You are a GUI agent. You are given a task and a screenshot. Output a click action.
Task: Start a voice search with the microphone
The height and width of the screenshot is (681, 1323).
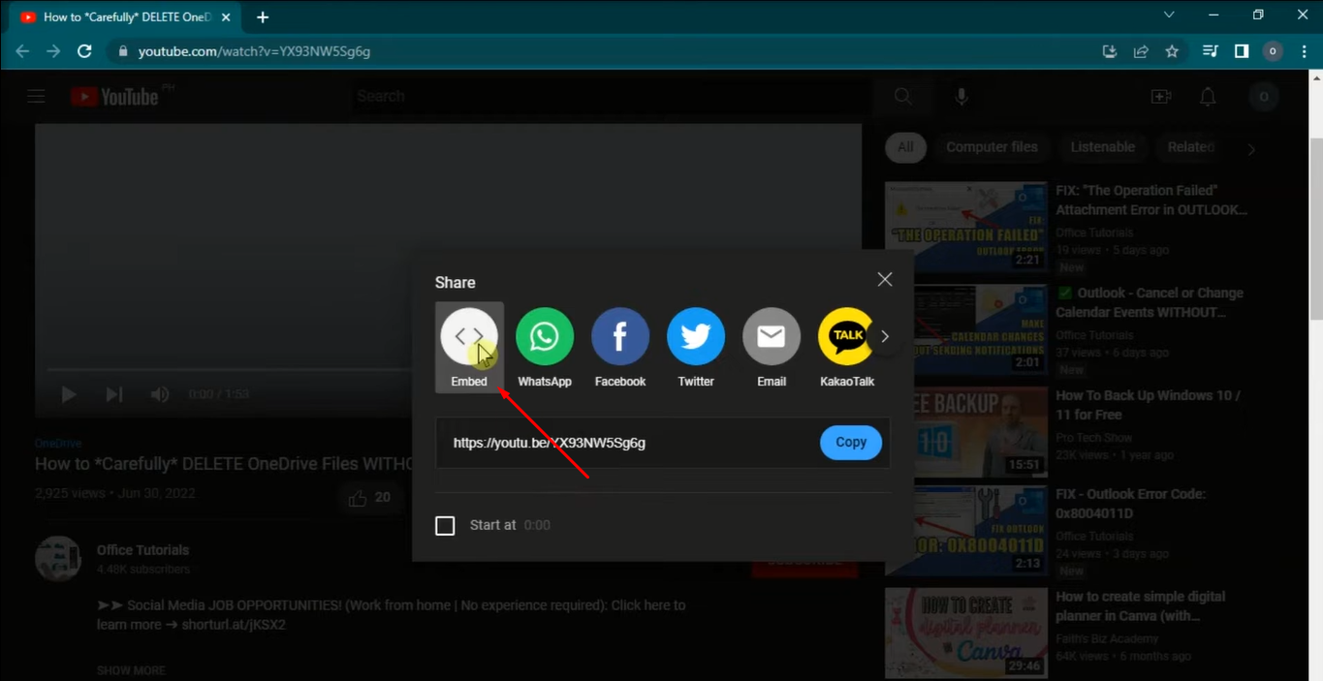961,96
